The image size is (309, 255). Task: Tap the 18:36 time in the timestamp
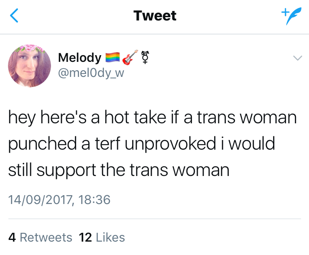click(x=94, y=199)
